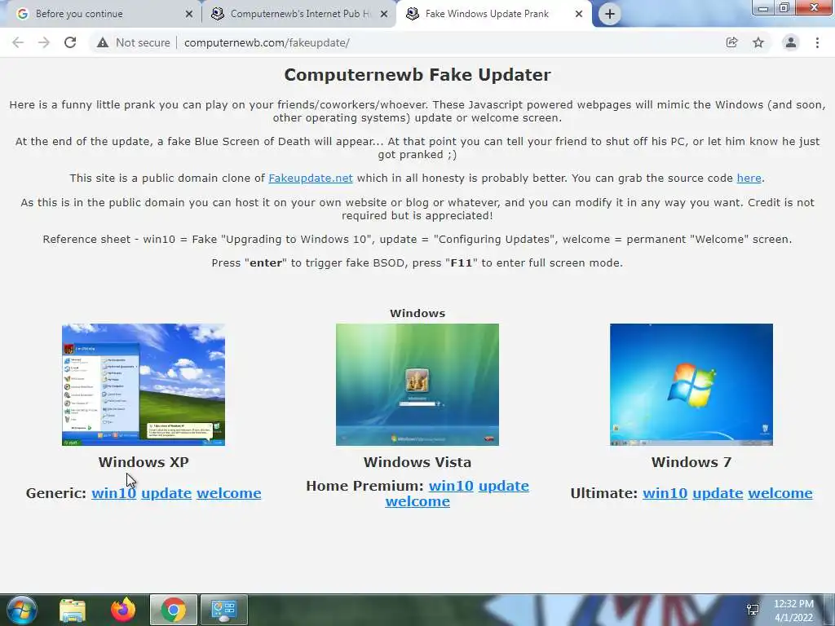Open Windows XP update link
Image resolution: width=835 pixels, height=626 pixels.
(166, 493)
